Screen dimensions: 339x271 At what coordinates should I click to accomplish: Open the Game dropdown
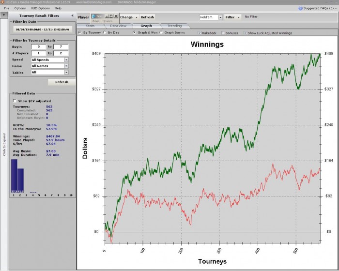point(66,66)
